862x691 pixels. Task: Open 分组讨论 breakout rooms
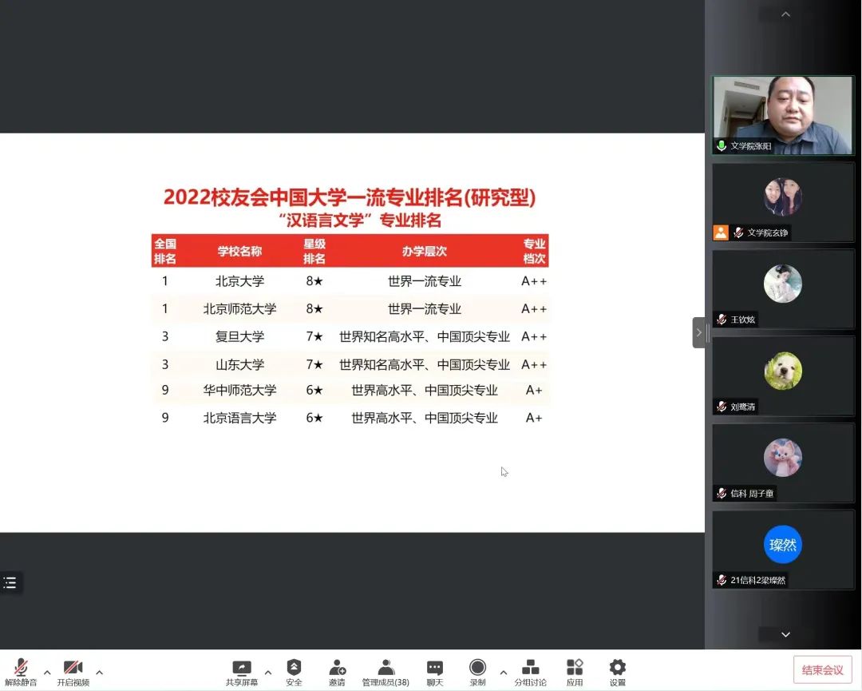point(531,673)
